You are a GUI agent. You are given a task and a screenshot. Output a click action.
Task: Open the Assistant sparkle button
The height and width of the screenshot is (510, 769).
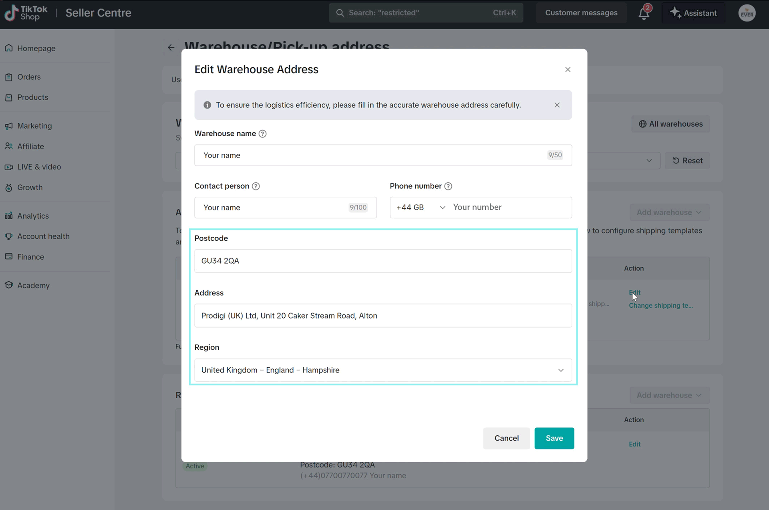(693, 13)
